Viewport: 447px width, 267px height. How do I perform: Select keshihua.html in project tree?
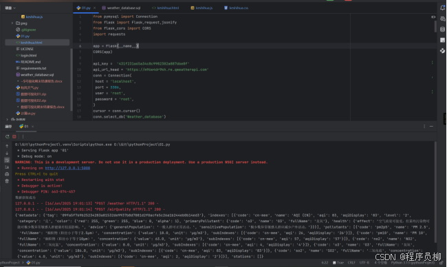coord(37,43)
